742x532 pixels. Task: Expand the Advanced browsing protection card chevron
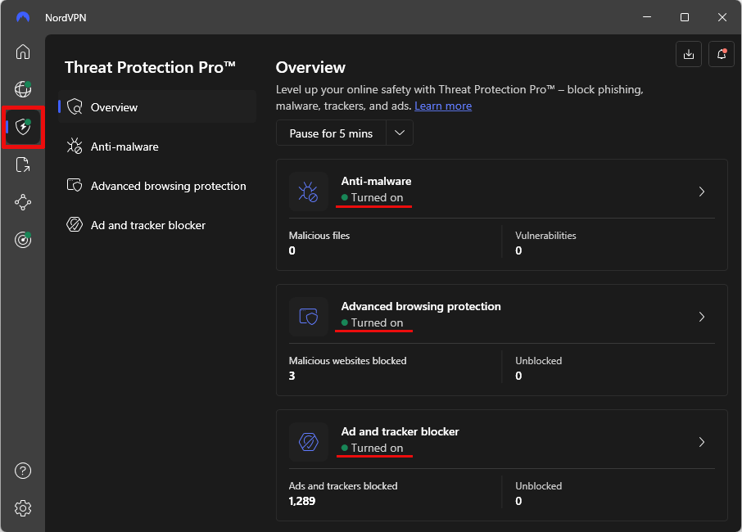point(702,317)
